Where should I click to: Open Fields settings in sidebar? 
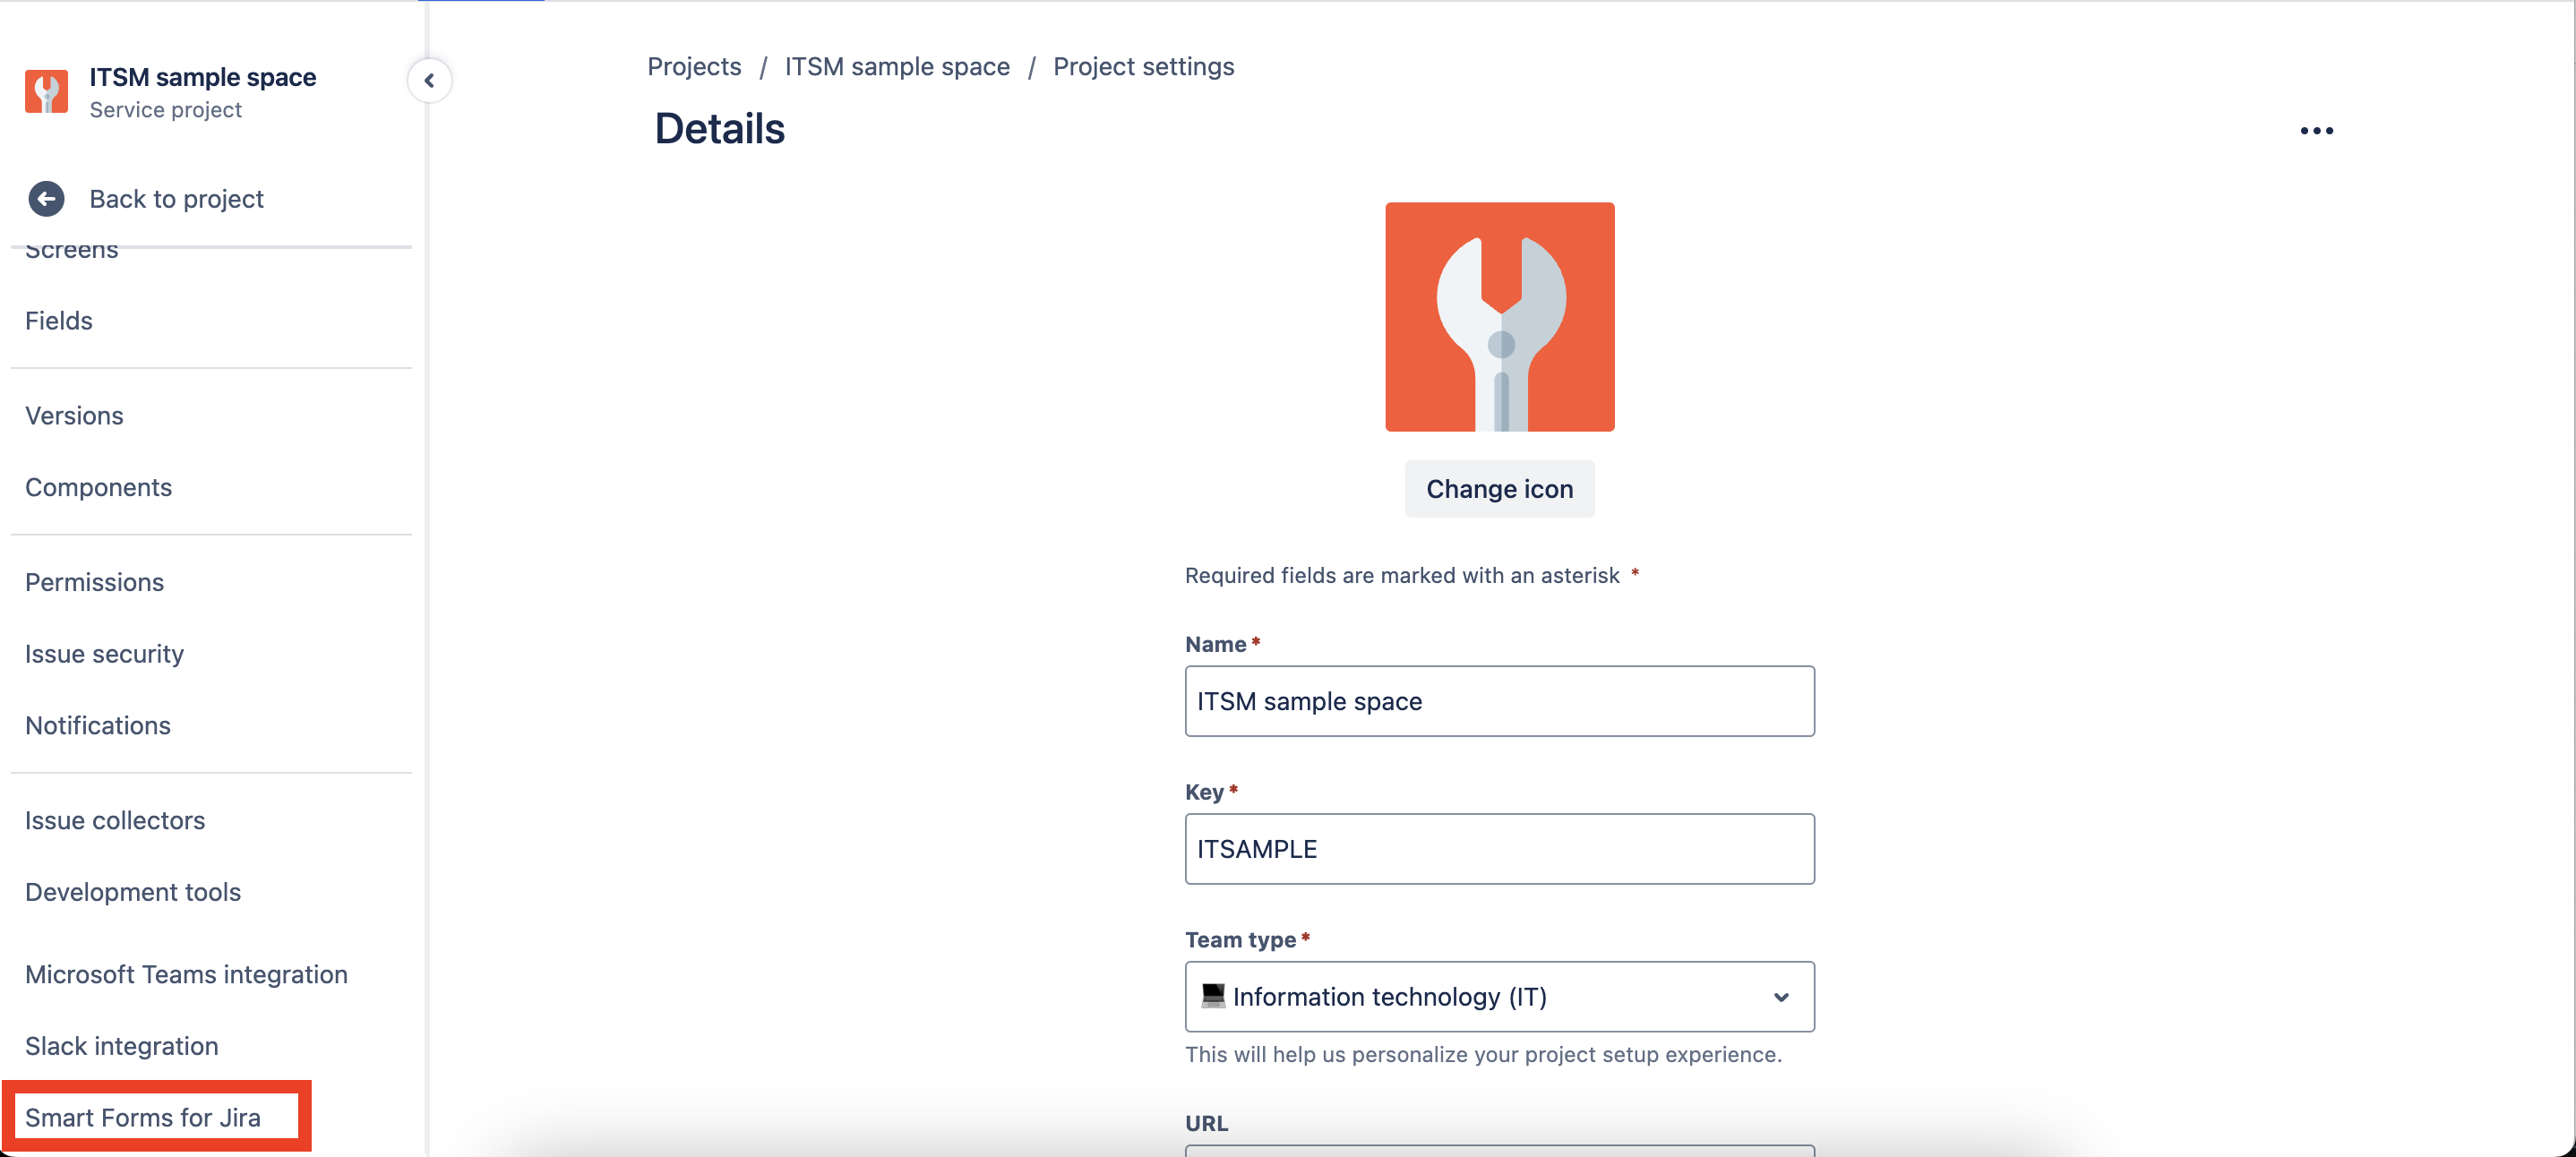(x=59, y=321)
